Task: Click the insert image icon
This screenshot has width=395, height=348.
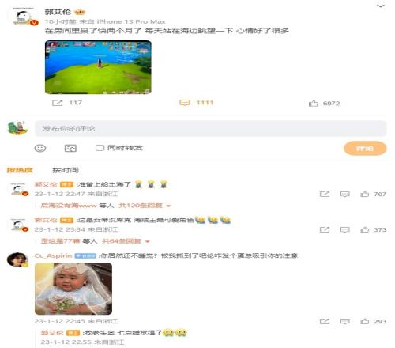Action: (x=70, y=148)
